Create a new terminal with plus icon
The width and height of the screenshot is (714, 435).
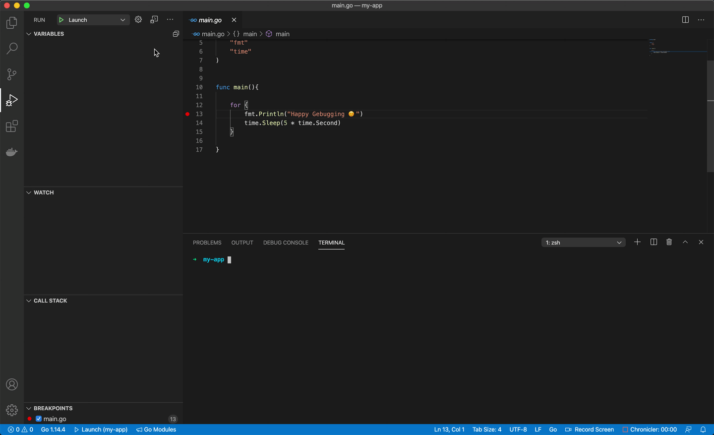638,242
